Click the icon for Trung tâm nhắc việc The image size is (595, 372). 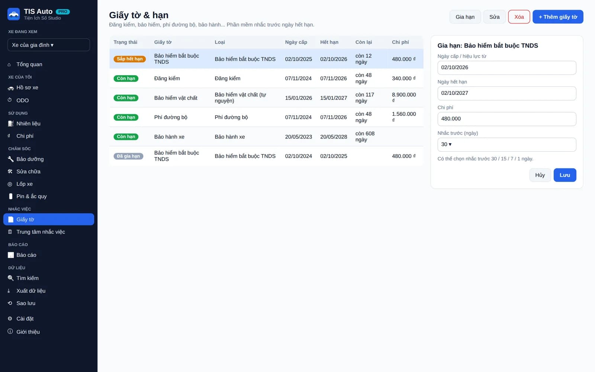pos(10,232)
